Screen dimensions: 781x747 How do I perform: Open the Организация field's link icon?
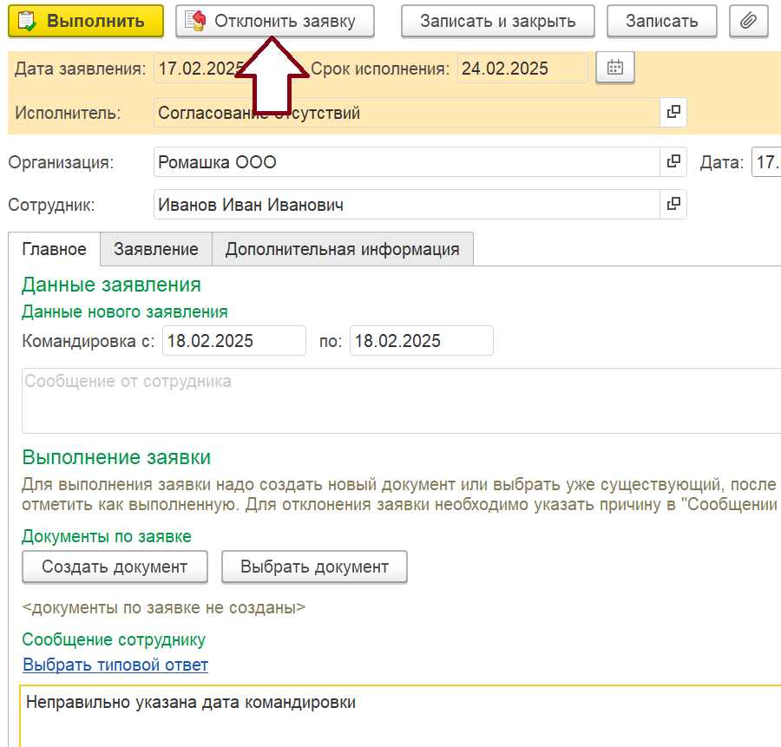click(673, 161)
